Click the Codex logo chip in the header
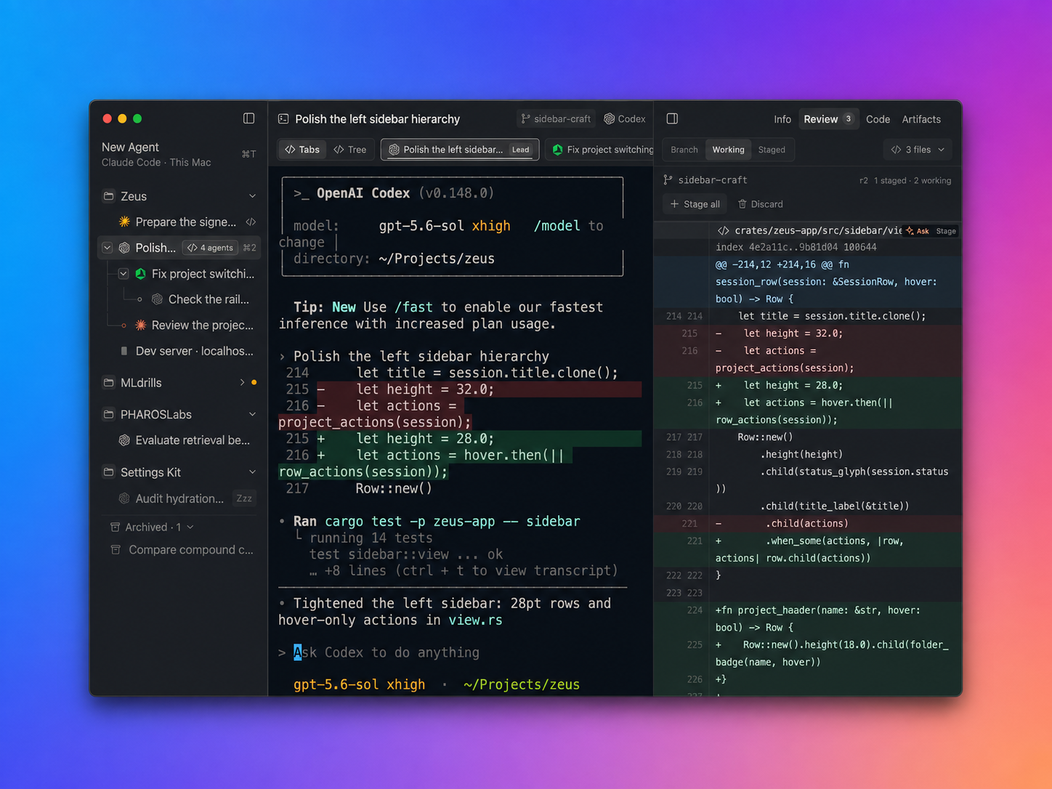 point(625,118)
